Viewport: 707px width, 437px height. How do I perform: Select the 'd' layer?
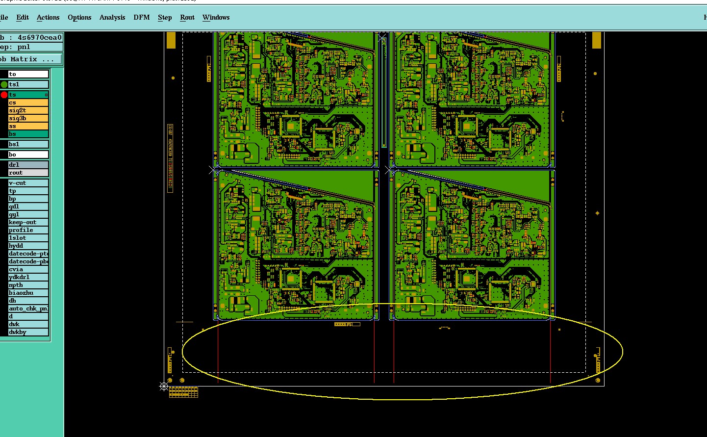pos(28,316)
